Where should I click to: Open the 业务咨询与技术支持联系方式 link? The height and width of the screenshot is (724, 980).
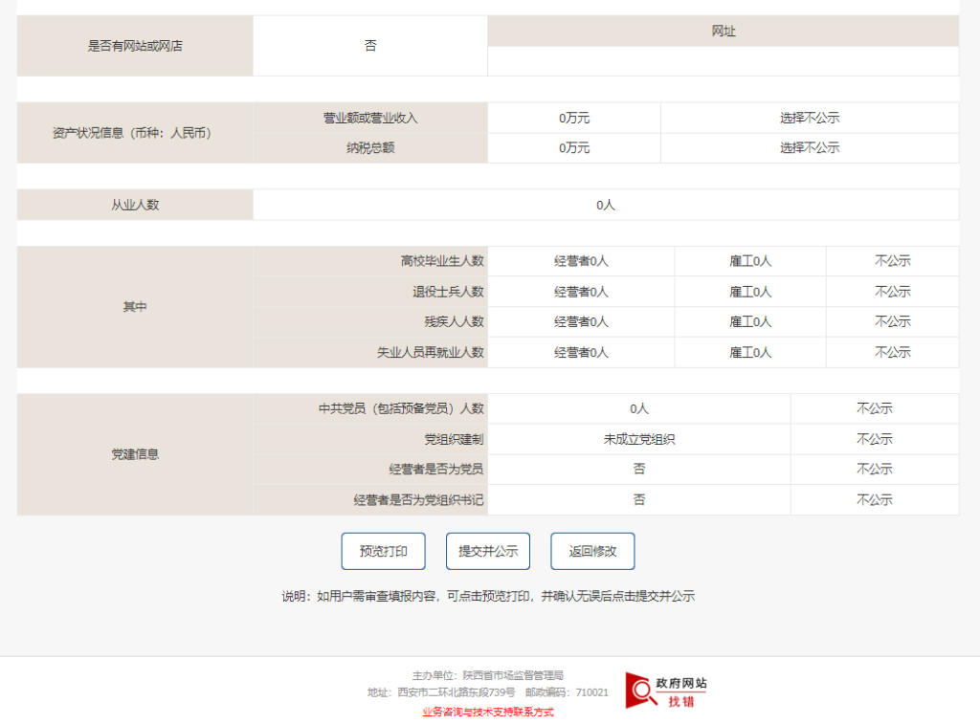tap(487, 712)
